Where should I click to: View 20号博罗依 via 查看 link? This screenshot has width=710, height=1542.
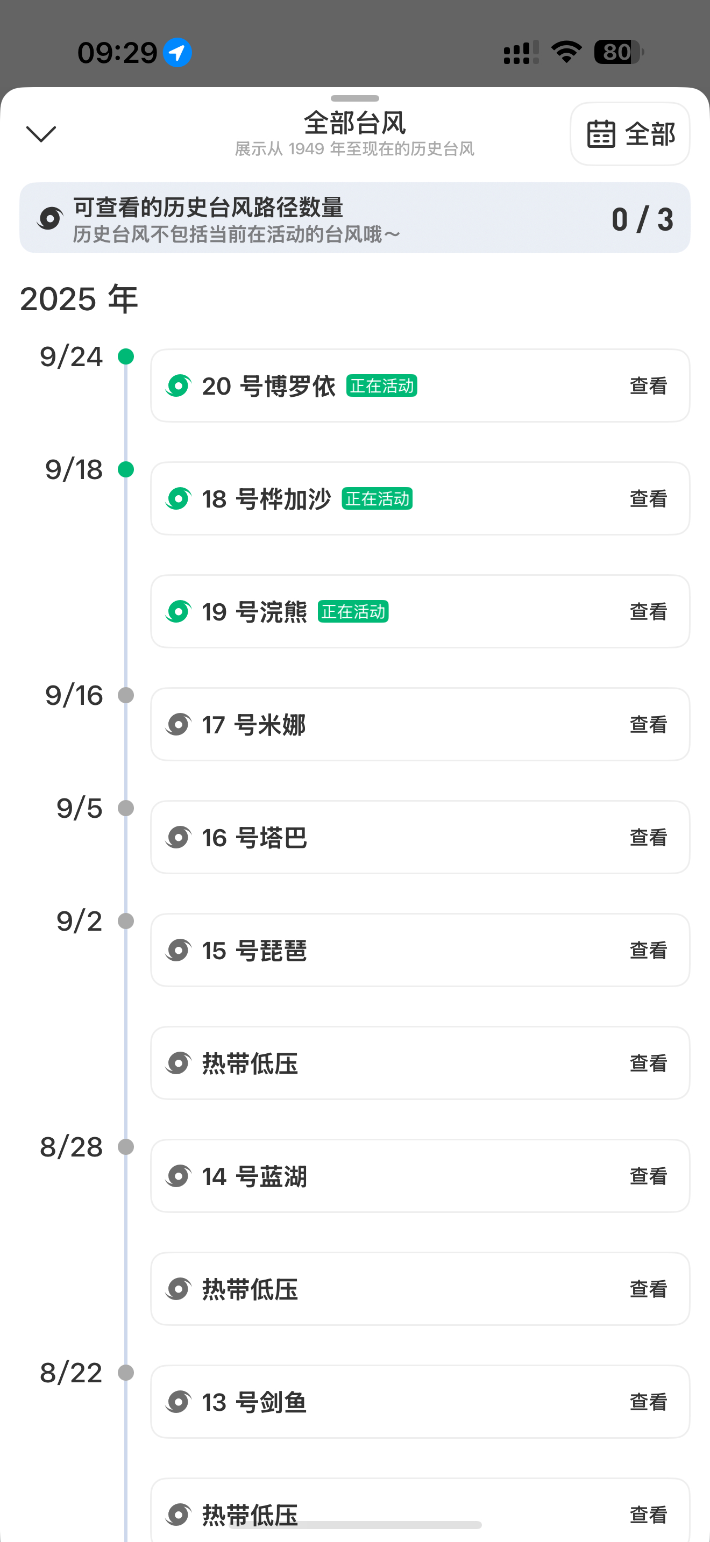(x=648, y=386)
